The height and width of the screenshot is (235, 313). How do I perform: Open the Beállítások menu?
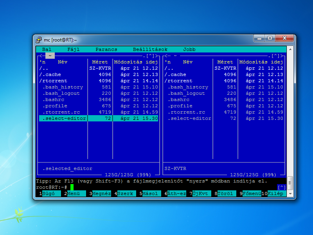pyautogui.click(x=150, y=49)
